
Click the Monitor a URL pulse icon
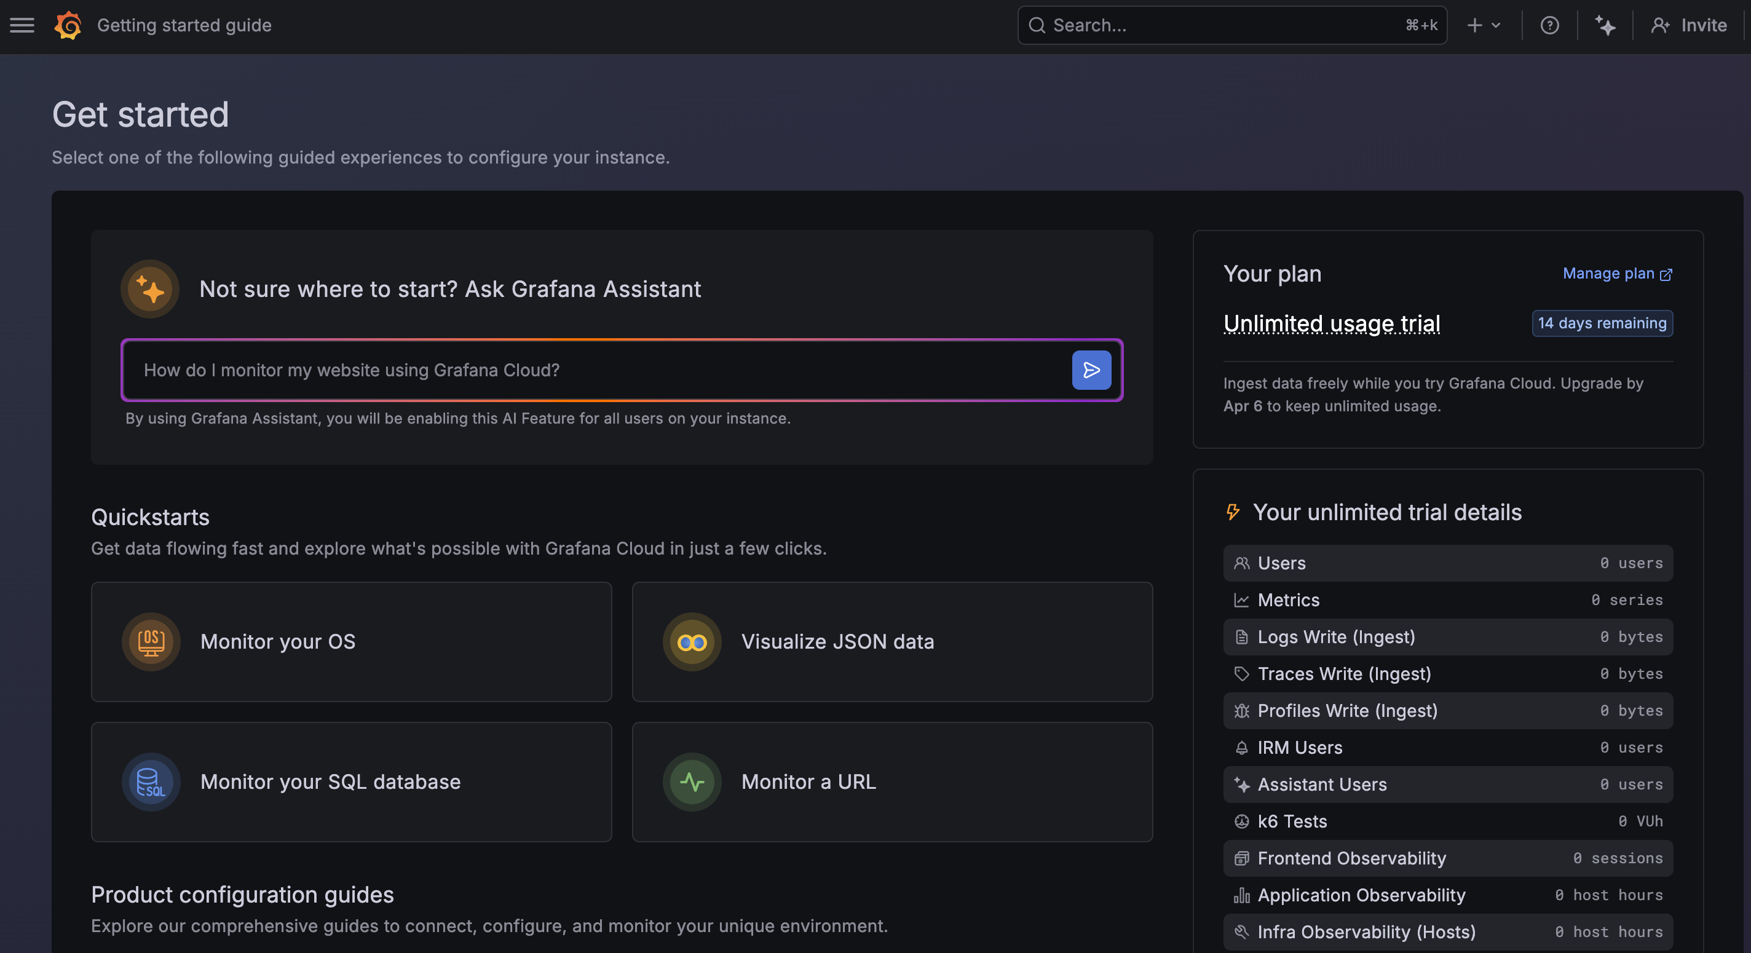[x=691, y=781]
